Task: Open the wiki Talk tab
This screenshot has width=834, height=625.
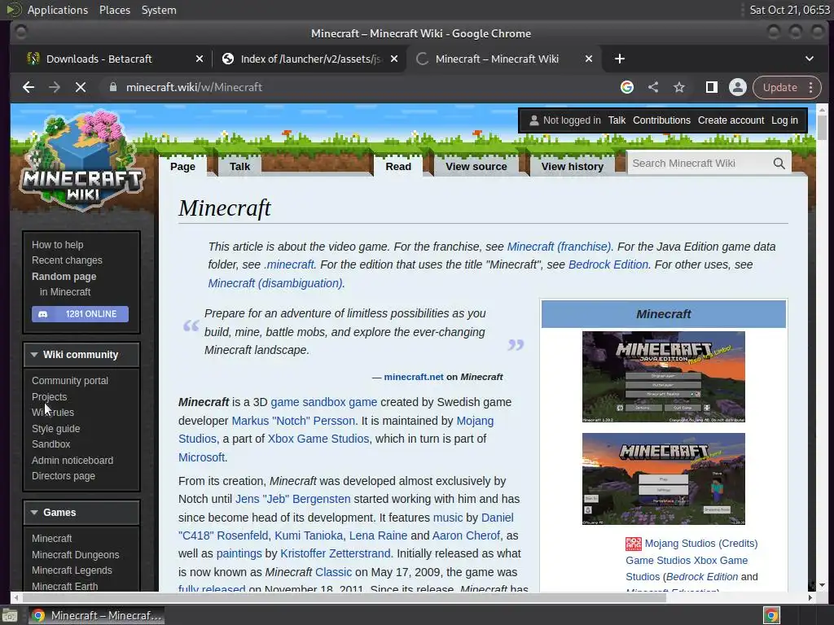Action: click(x=239, y=166)
